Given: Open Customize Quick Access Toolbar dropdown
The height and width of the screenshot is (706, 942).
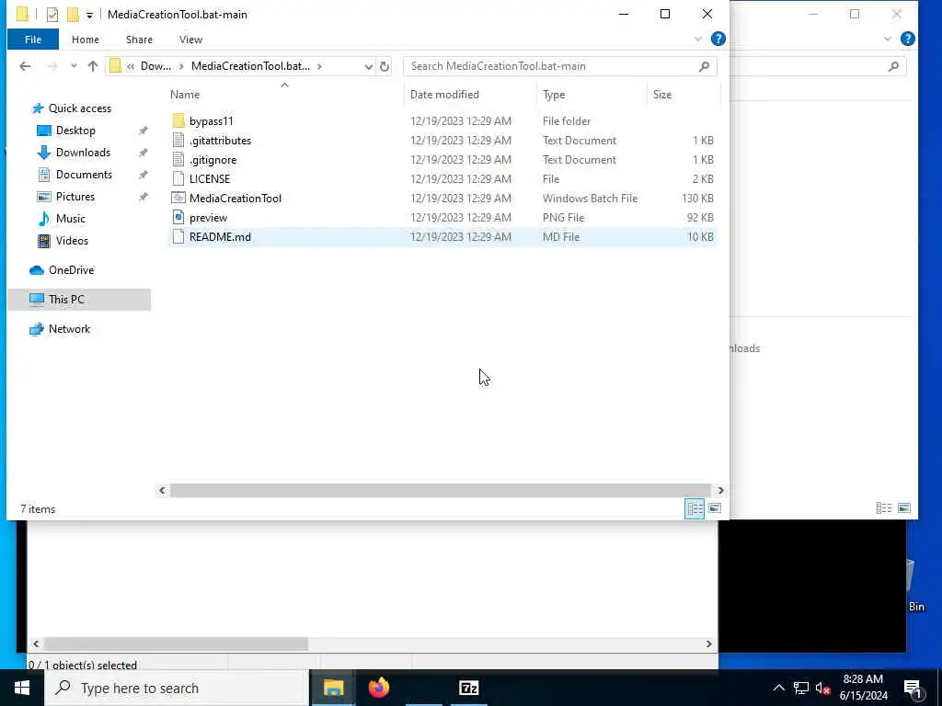Looking at the screenshot, I should point(89,15).
